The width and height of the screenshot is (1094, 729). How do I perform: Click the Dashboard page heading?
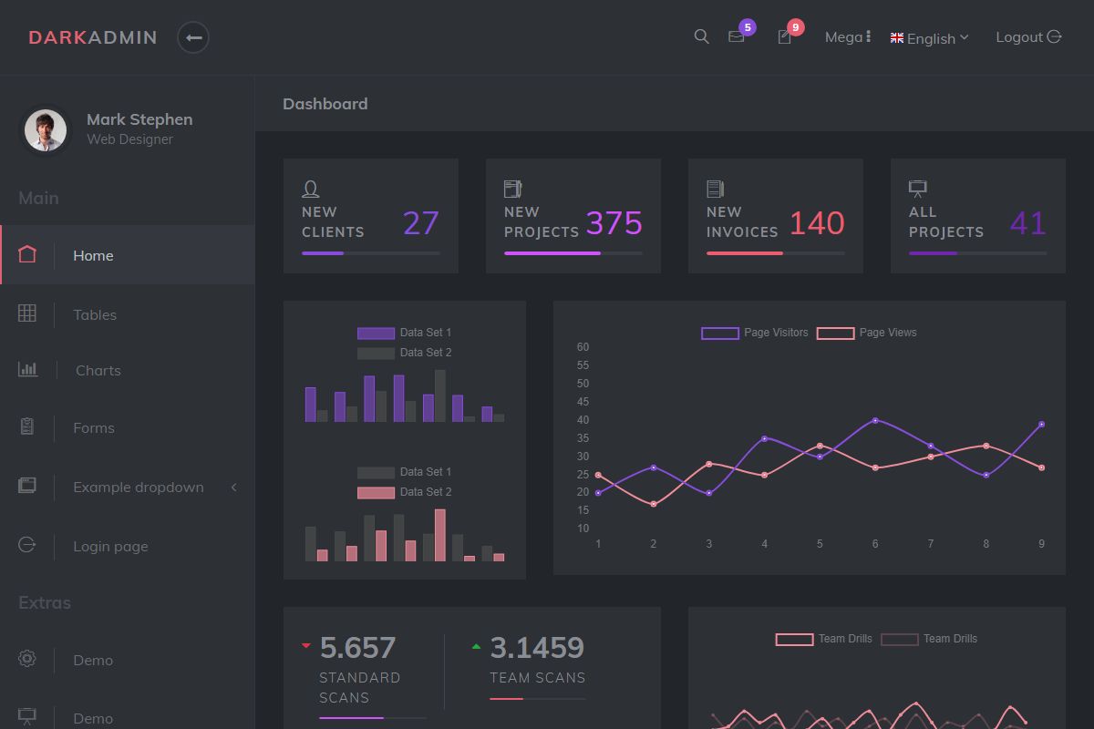(325, 104)
